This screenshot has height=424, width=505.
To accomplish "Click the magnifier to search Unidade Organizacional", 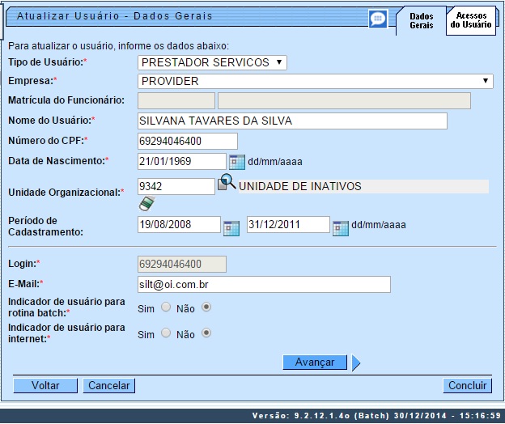I will [x=227, y=184].
